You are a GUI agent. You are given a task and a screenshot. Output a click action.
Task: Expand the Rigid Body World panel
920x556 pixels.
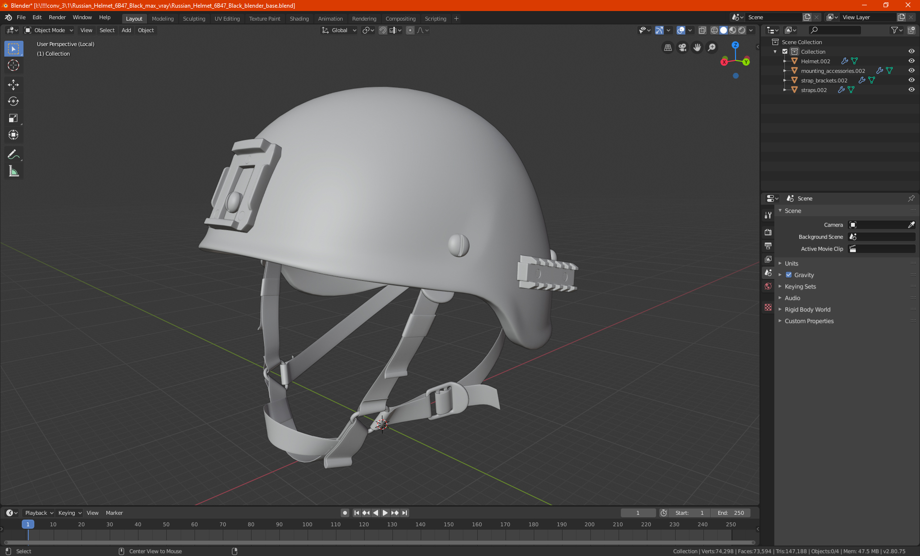coord(807,310)
